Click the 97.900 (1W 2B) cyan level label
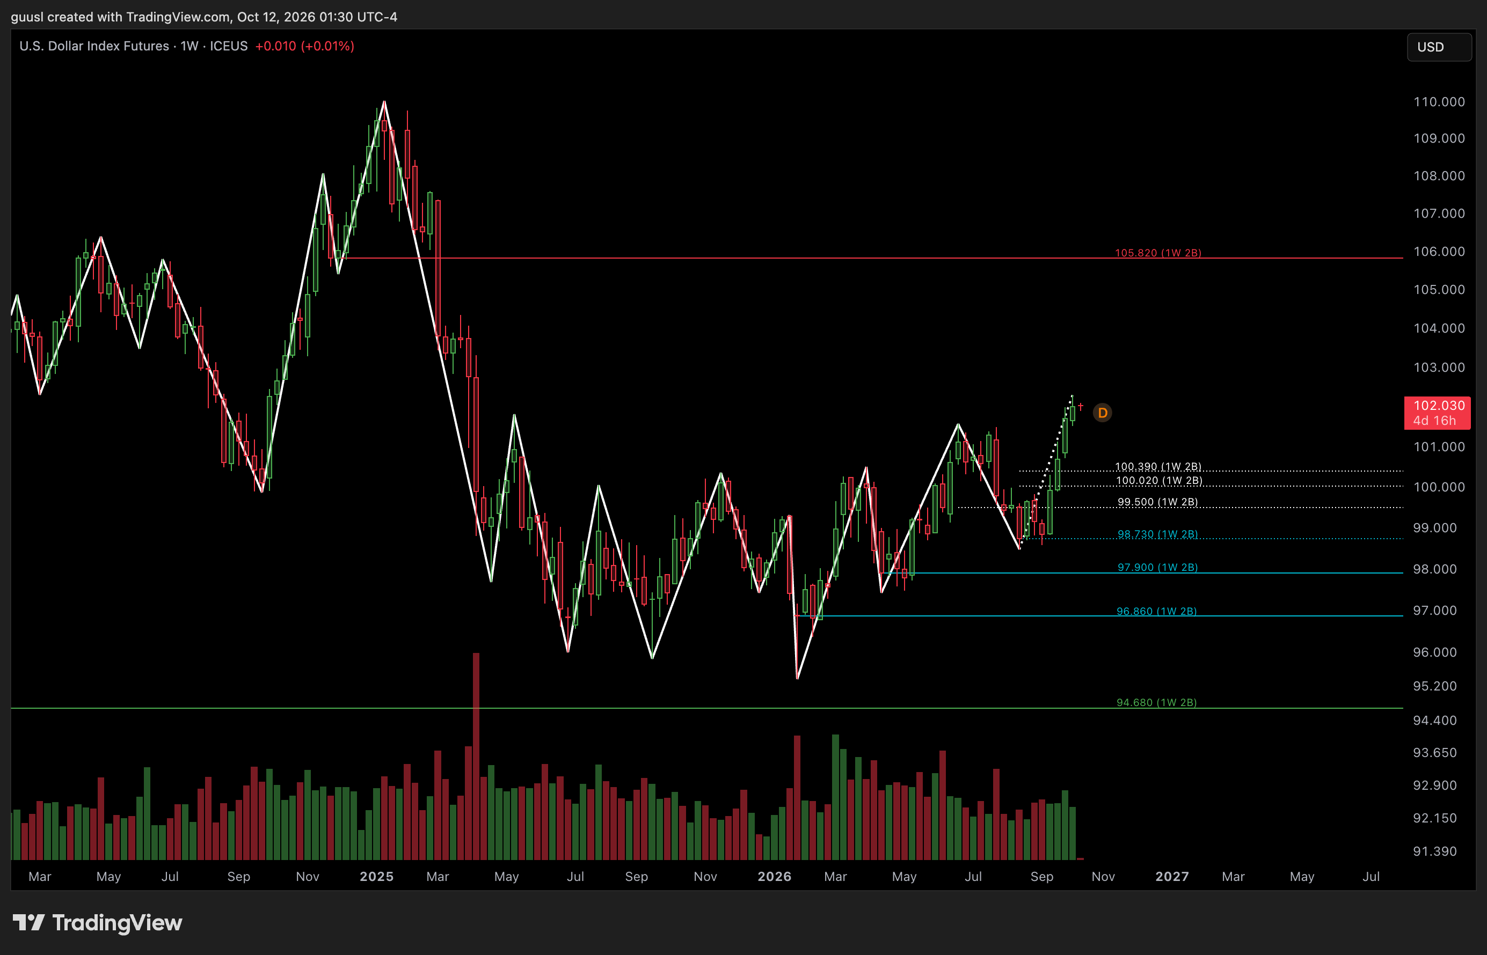 click(x=1157, y=568)
